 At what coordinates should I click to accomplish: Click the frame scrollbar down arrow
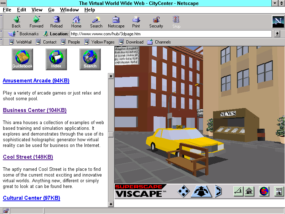click(111, 204)
